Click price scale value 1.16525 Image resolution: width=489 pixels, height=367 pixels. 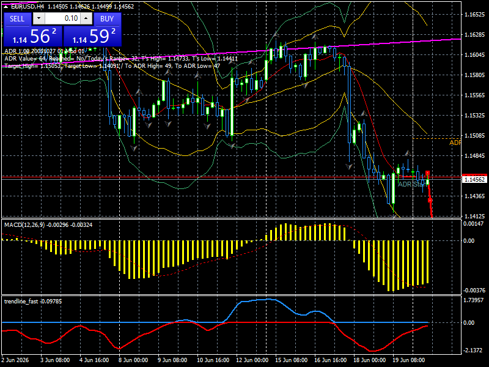(475, 14)
